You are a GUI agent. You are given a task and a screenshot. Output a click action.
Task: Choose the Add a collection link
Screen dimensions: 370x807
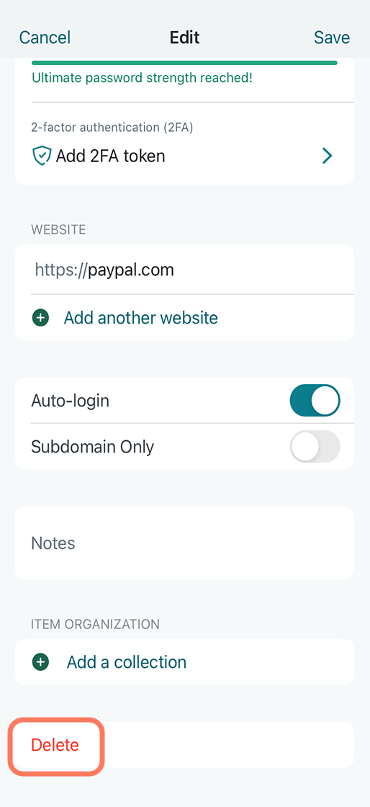(x=127, y=662)
